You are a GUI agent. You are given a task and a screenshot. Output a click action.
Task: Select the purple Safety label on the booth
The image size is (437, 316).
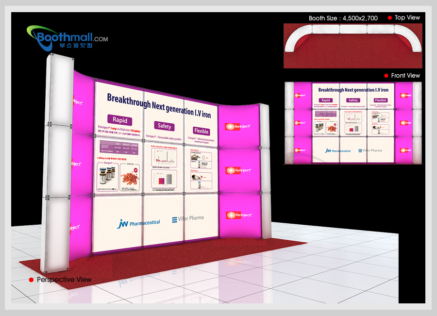164,126
